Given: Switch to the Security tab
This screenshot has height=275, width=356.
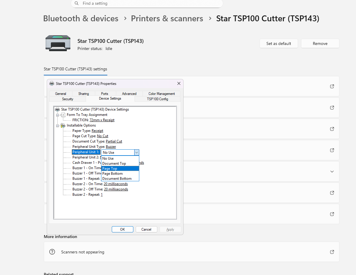Looking at the screenshot, I should pos(68,99).
